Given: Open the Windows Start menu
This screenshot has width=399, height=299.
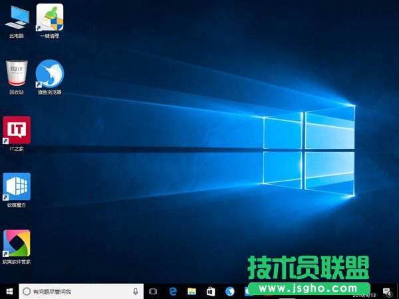Looking at the screenshot, I should click(9, 291).
